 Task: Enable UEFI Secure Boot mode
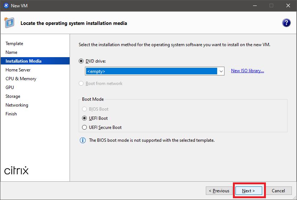point(85,127)
